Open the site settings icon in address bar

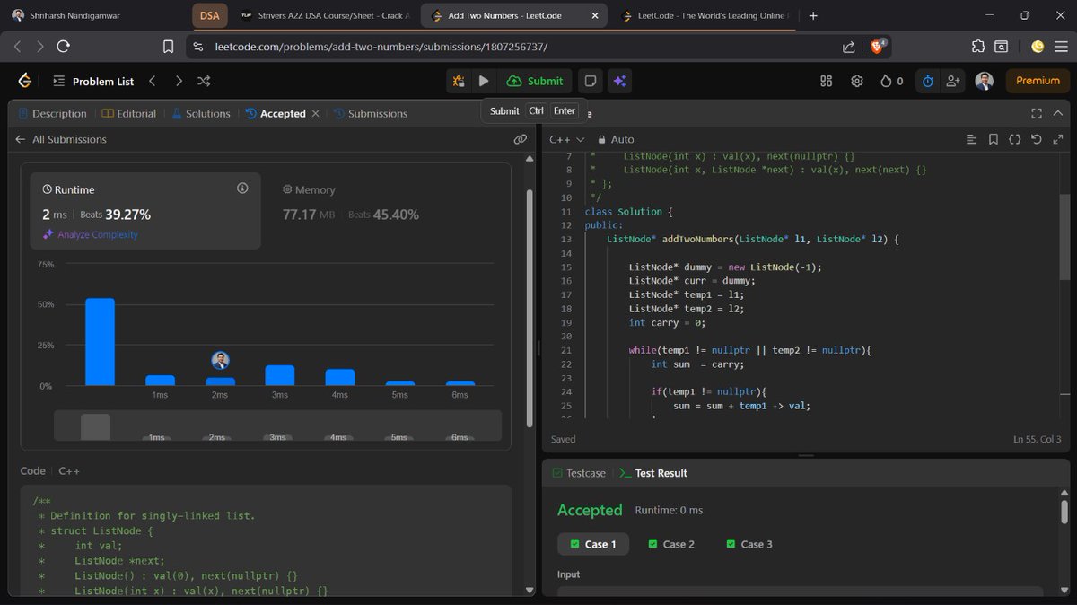click(x=198, y=47)
